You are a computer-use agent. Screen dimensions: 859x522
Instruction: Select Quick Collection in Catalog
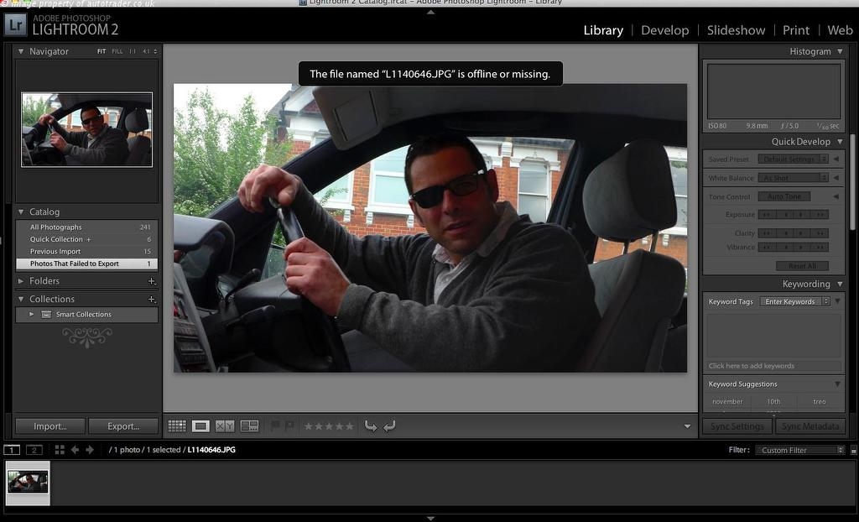coord(86,239)
